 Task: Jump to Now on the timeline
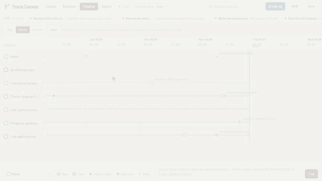(x=53, y=30)
